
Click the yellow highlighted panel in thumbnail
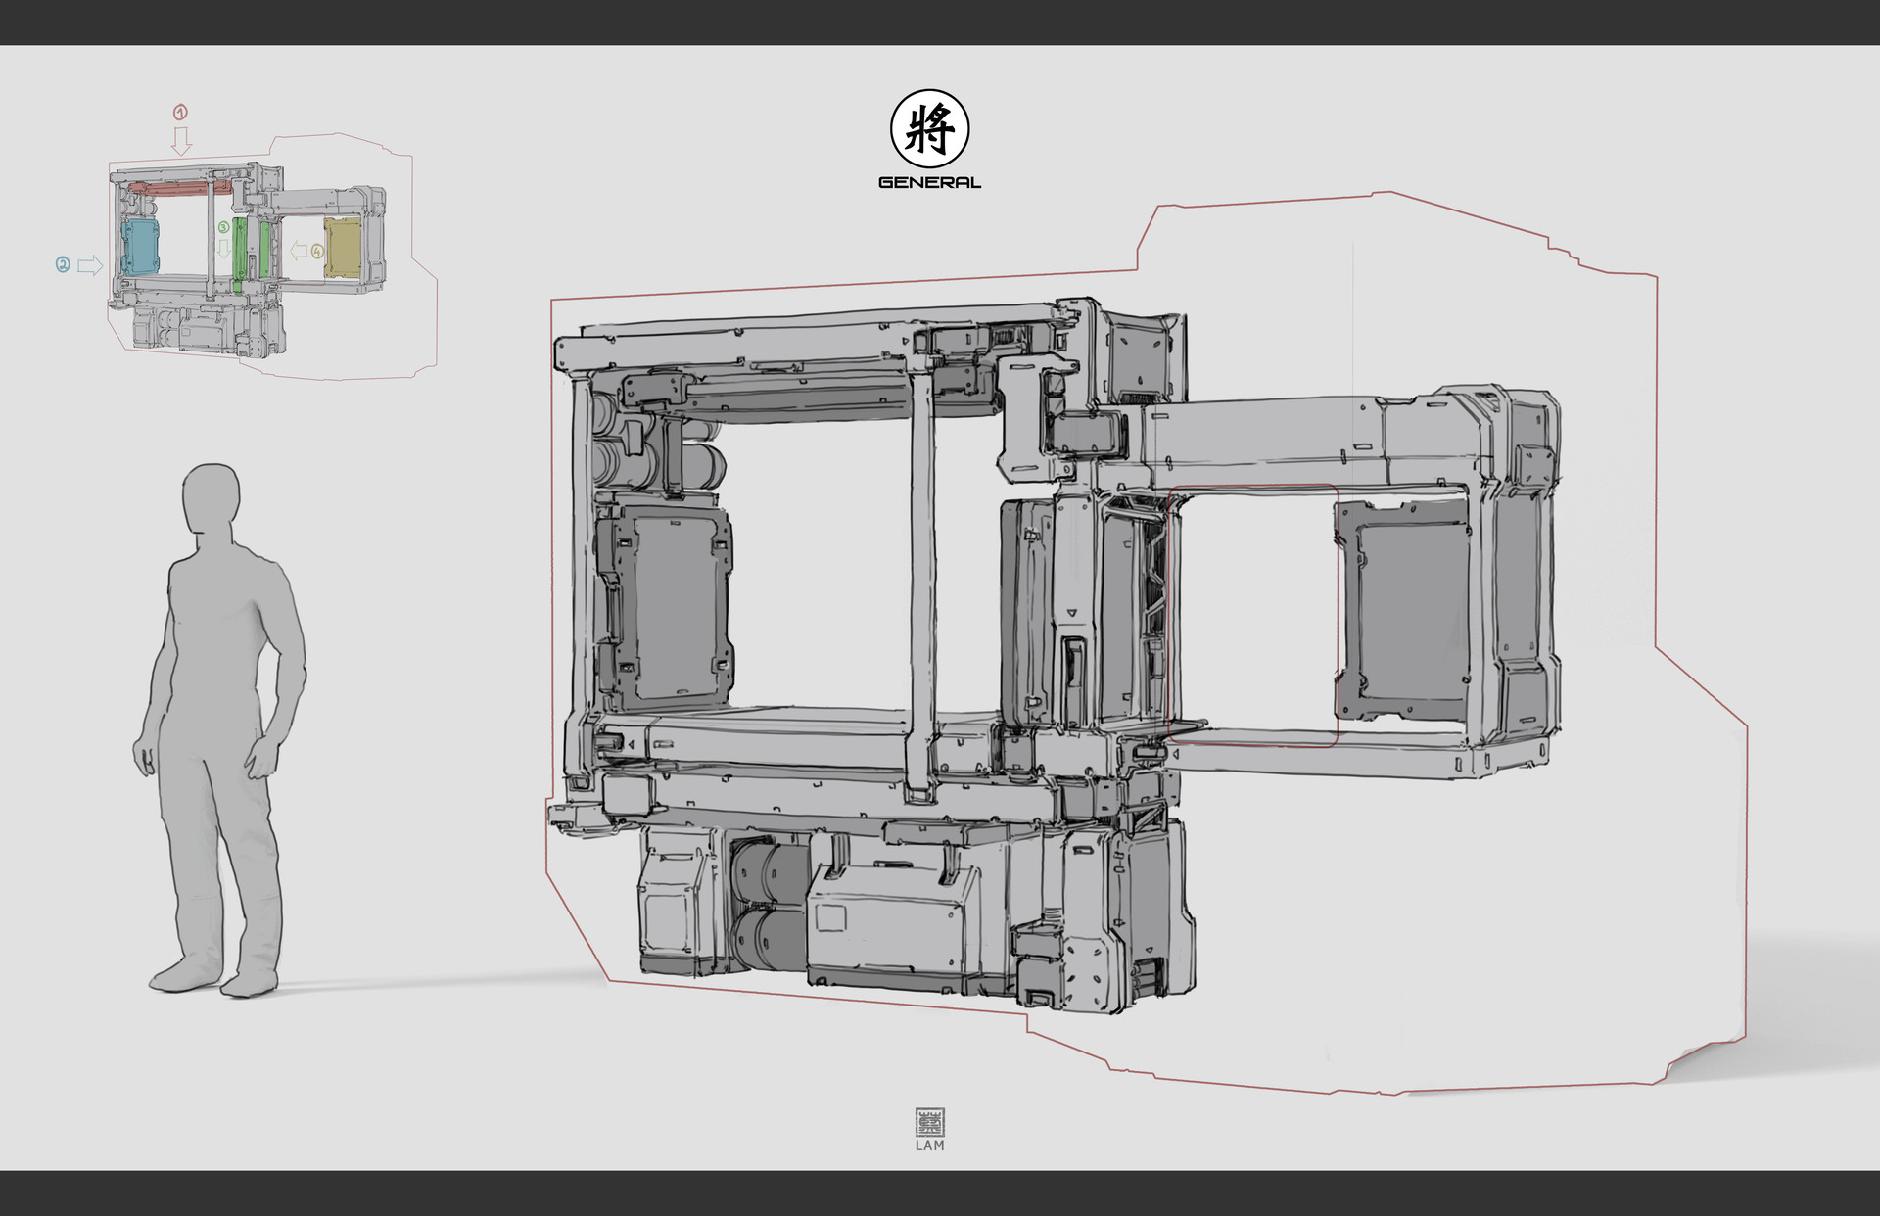tap(343, 249)
